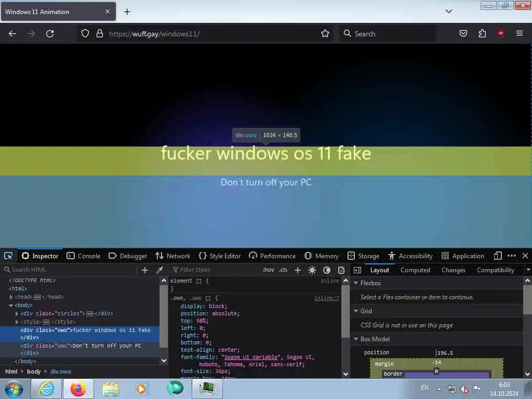Expand the head element node
532x399 pixels.
11,297
